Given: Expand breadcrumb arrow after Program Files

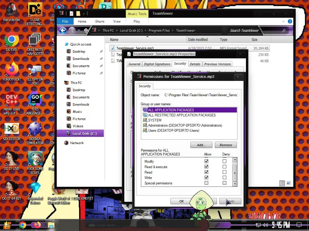Looking at the screenshot, I should [x=173, y=30].
